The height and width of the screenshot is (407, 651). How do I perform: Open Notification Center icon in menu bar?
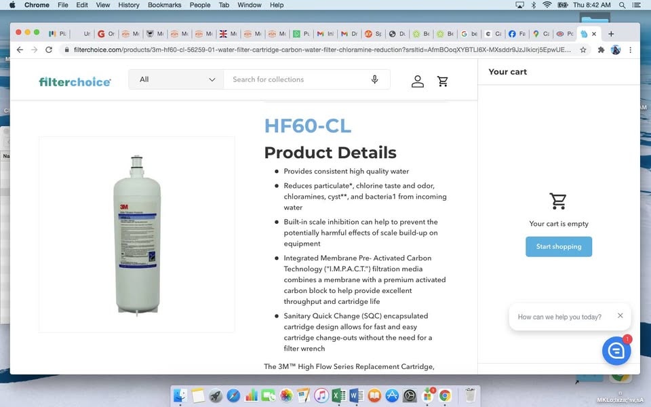pyautogui.click(x=636, y=5)
